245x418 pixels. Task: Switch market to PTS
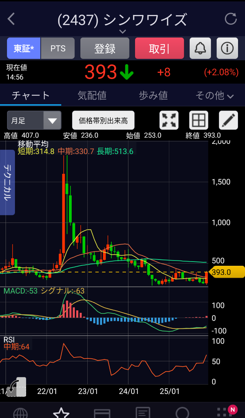point(58,48)
